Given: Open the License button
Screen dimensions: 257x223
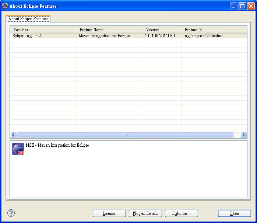Looking at the screenshot, I should (x=109, y=213).
